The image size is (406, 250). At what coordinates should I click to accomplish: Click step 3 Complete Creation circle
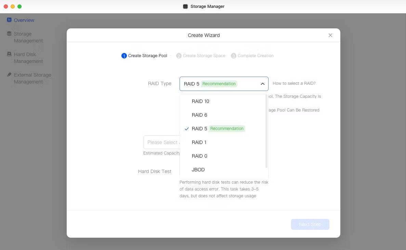(x=233, y=56)
